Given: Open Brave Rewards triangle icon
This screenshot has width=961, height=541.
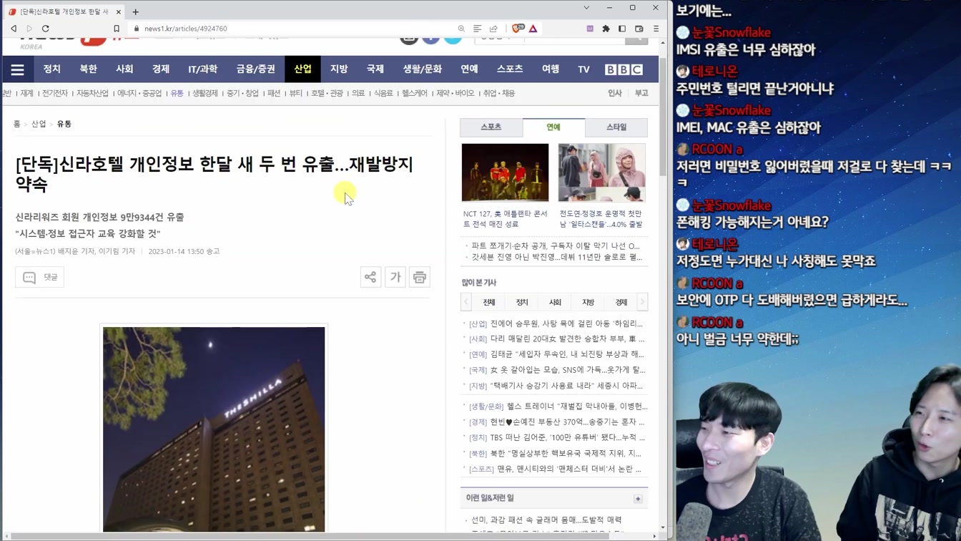Looking at the screenshot, I should [x=533, y=29].
